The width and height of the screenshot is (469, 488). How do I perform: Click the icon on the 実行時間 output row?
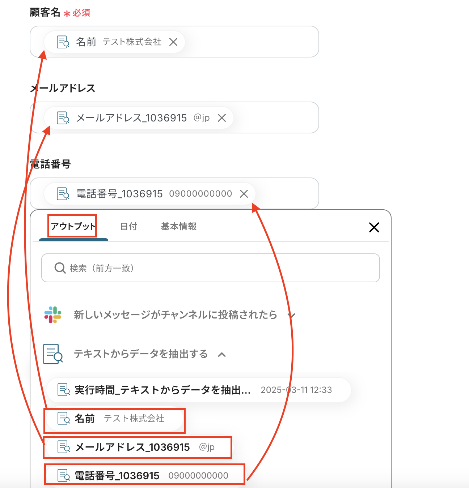pyautogui.click(x=64, y=390)
